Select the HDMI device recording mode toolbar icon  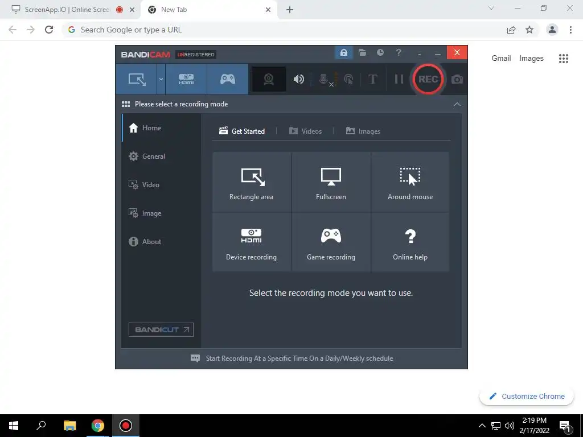click(186, 79)
